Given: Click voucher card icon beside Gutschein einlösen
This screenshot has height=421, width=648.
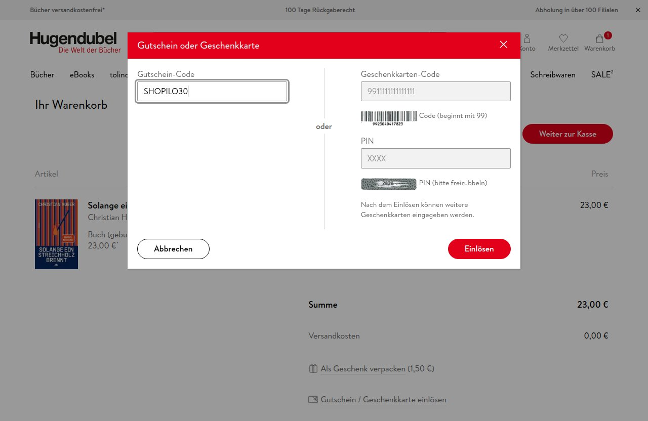Looking at the screenshot, I should (x=313, y=400).
